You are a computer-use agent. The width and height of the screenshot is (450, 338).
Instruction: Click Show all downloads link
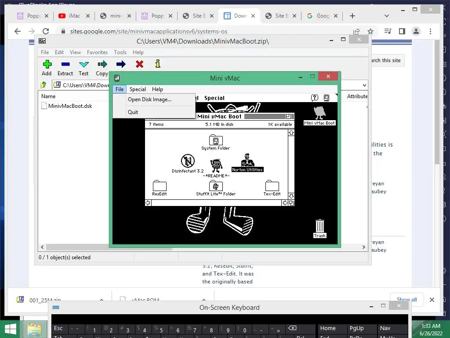click(406, 299)
